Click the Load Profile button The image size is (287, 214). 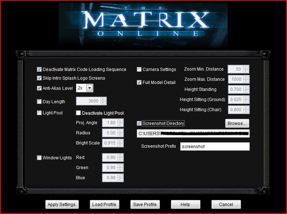[x=104, y=205]
